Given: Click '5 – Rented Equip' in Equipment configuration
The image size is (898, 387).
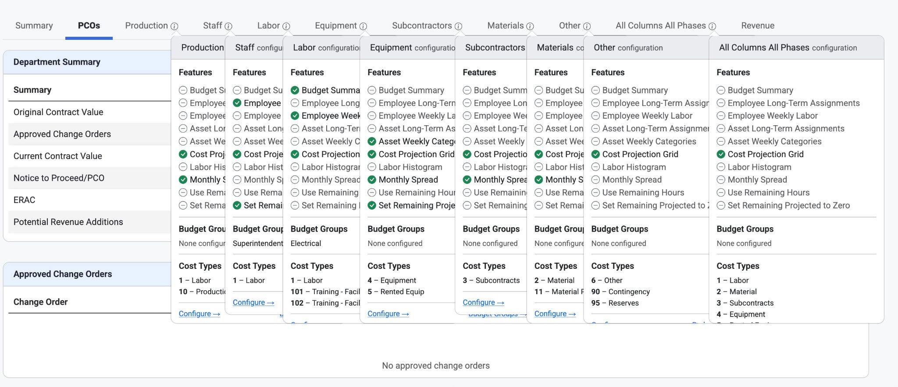Looking at the screenshot, I should [396, 292].
